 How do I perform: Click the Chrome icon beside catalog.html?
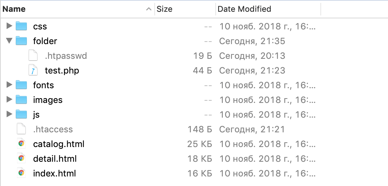pos(21,143)
